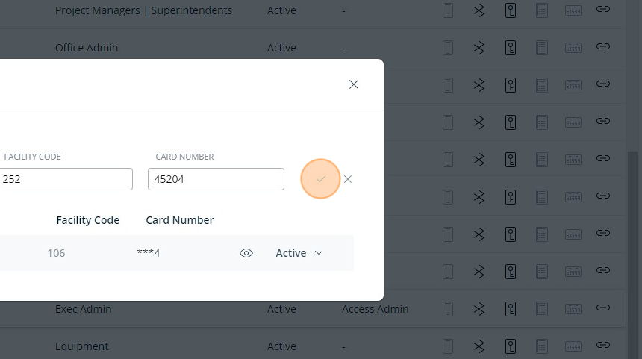The height and width of the screenshot is (359, 642).
Task: Click mobile phone icon in Project Managers row
Action: click(x=448, y=10)
